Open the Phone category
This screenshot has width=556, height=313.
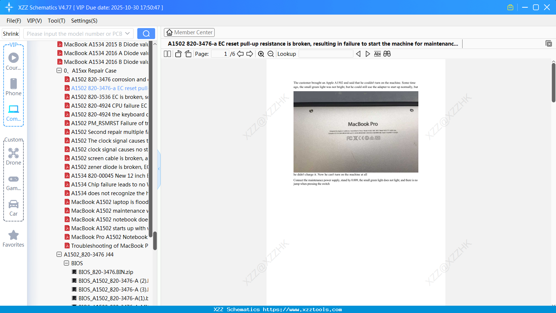tap(14, 87)
